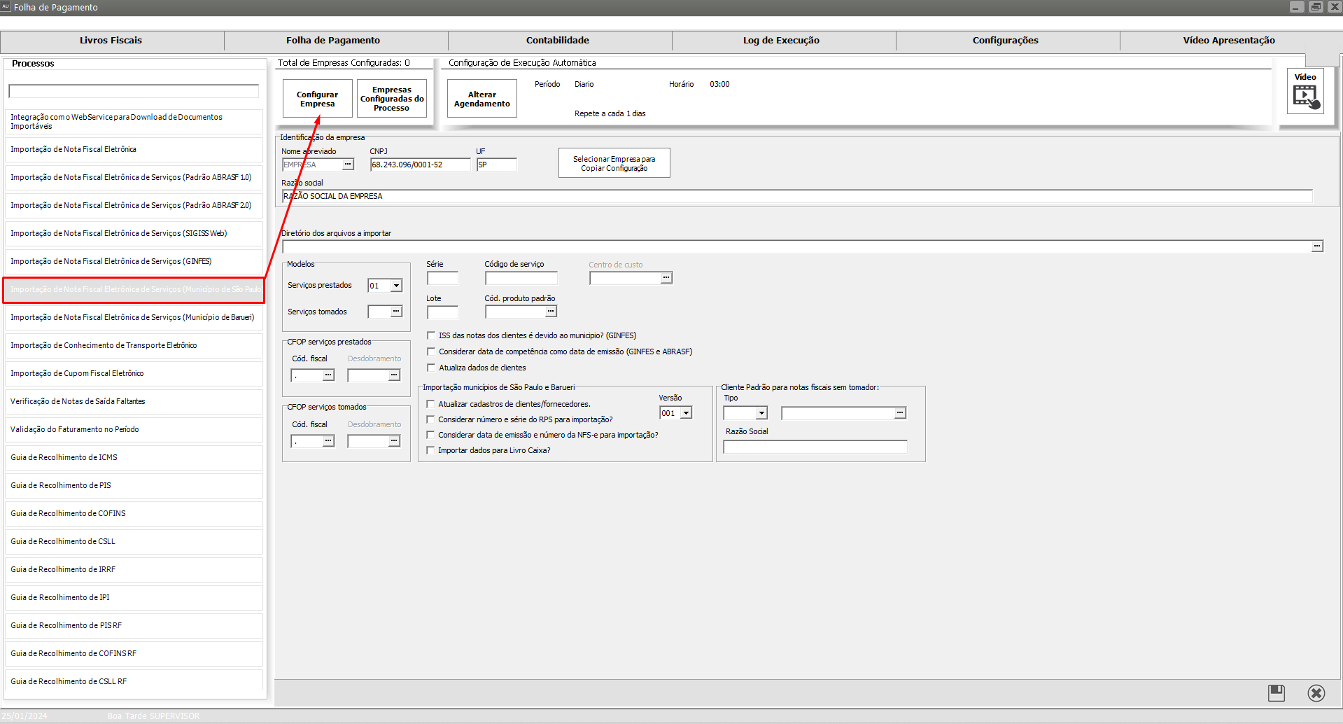
Task: Go to Configurações tab
Action: click(x=1006, y=41)
